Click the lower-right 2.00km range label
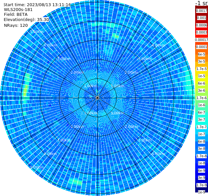 [x=131, y=127]
